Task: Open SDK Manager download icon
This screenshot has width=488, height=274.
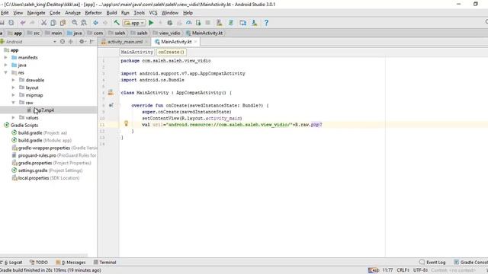Action: 254,23
